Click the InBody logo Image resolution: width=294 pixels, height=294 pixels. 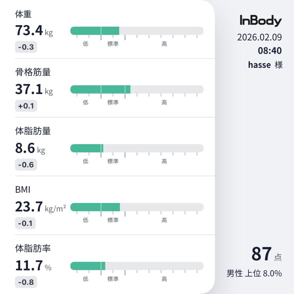point(261,21)
